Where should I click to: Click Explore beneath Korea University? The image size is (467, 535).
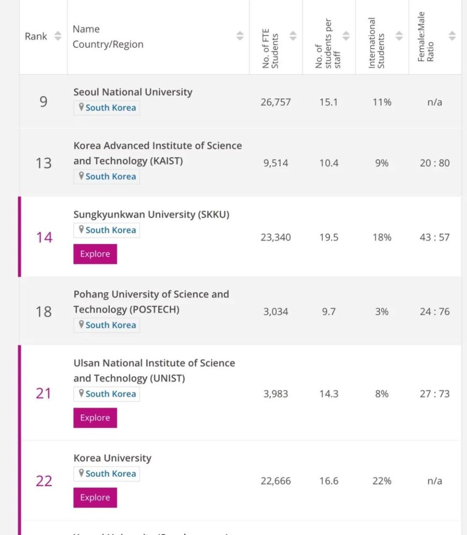click(95, 498)
